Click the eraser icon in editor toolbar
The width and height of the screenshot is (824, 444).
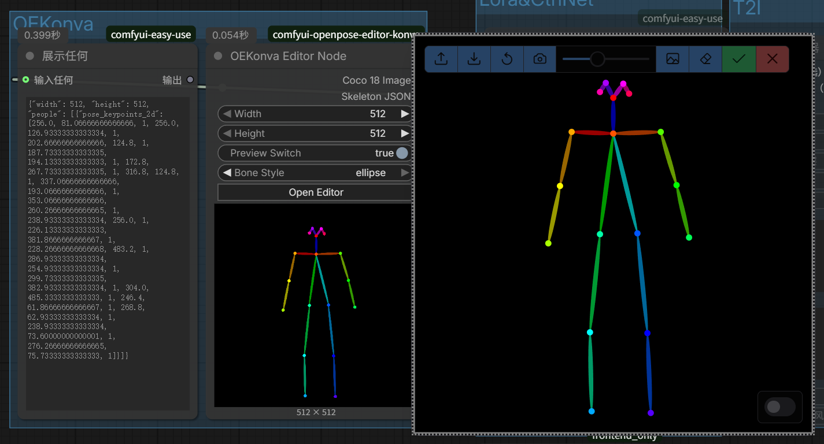(705, 59)
